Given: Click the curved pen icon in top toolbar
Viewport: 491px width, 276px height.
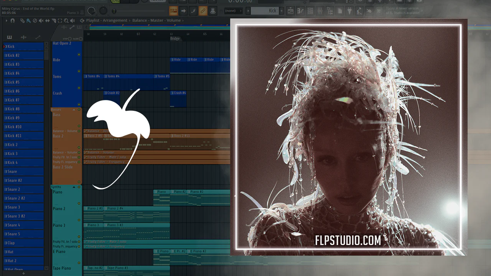Looking at the screenshot, I should point(193,11).
